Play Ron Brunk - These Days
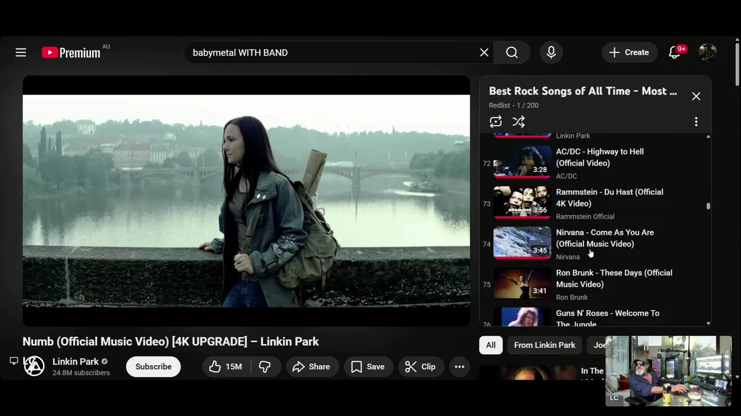741x416 pixels. [614, 278]
